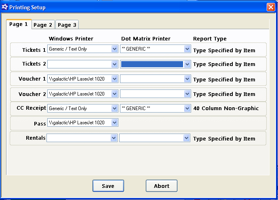Click the Rentals Dot Matrix Printer field
This screenshot has width=278, height=200.
click(x=151, y=138)
